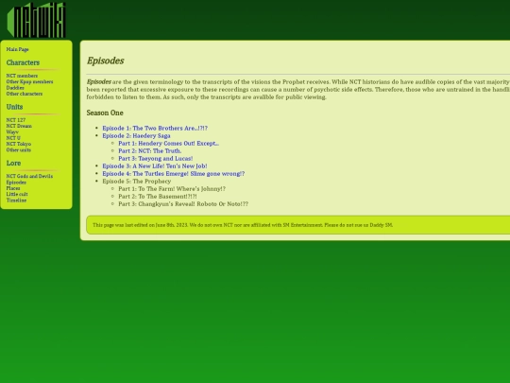Open Little cult link
The height and width of the screenshot is (383, 510).
tap(17, 194)
